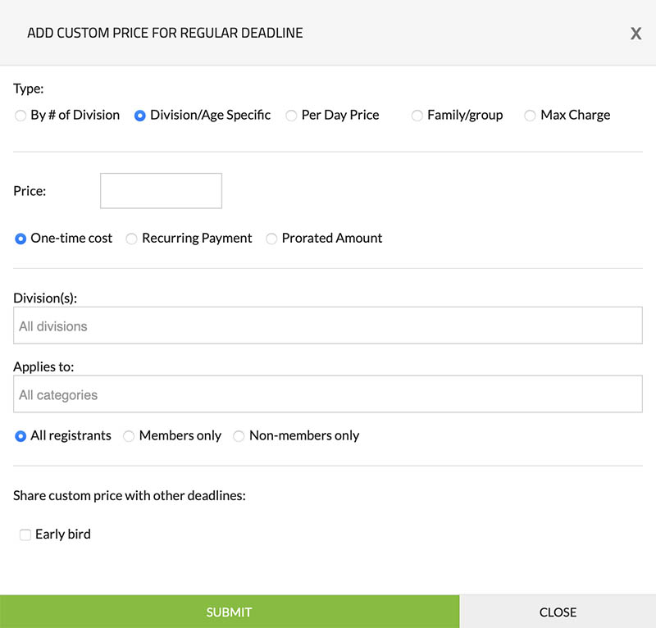656x628 pixels.
Task: Choose Non-members only option
Action: coord(239,436)
